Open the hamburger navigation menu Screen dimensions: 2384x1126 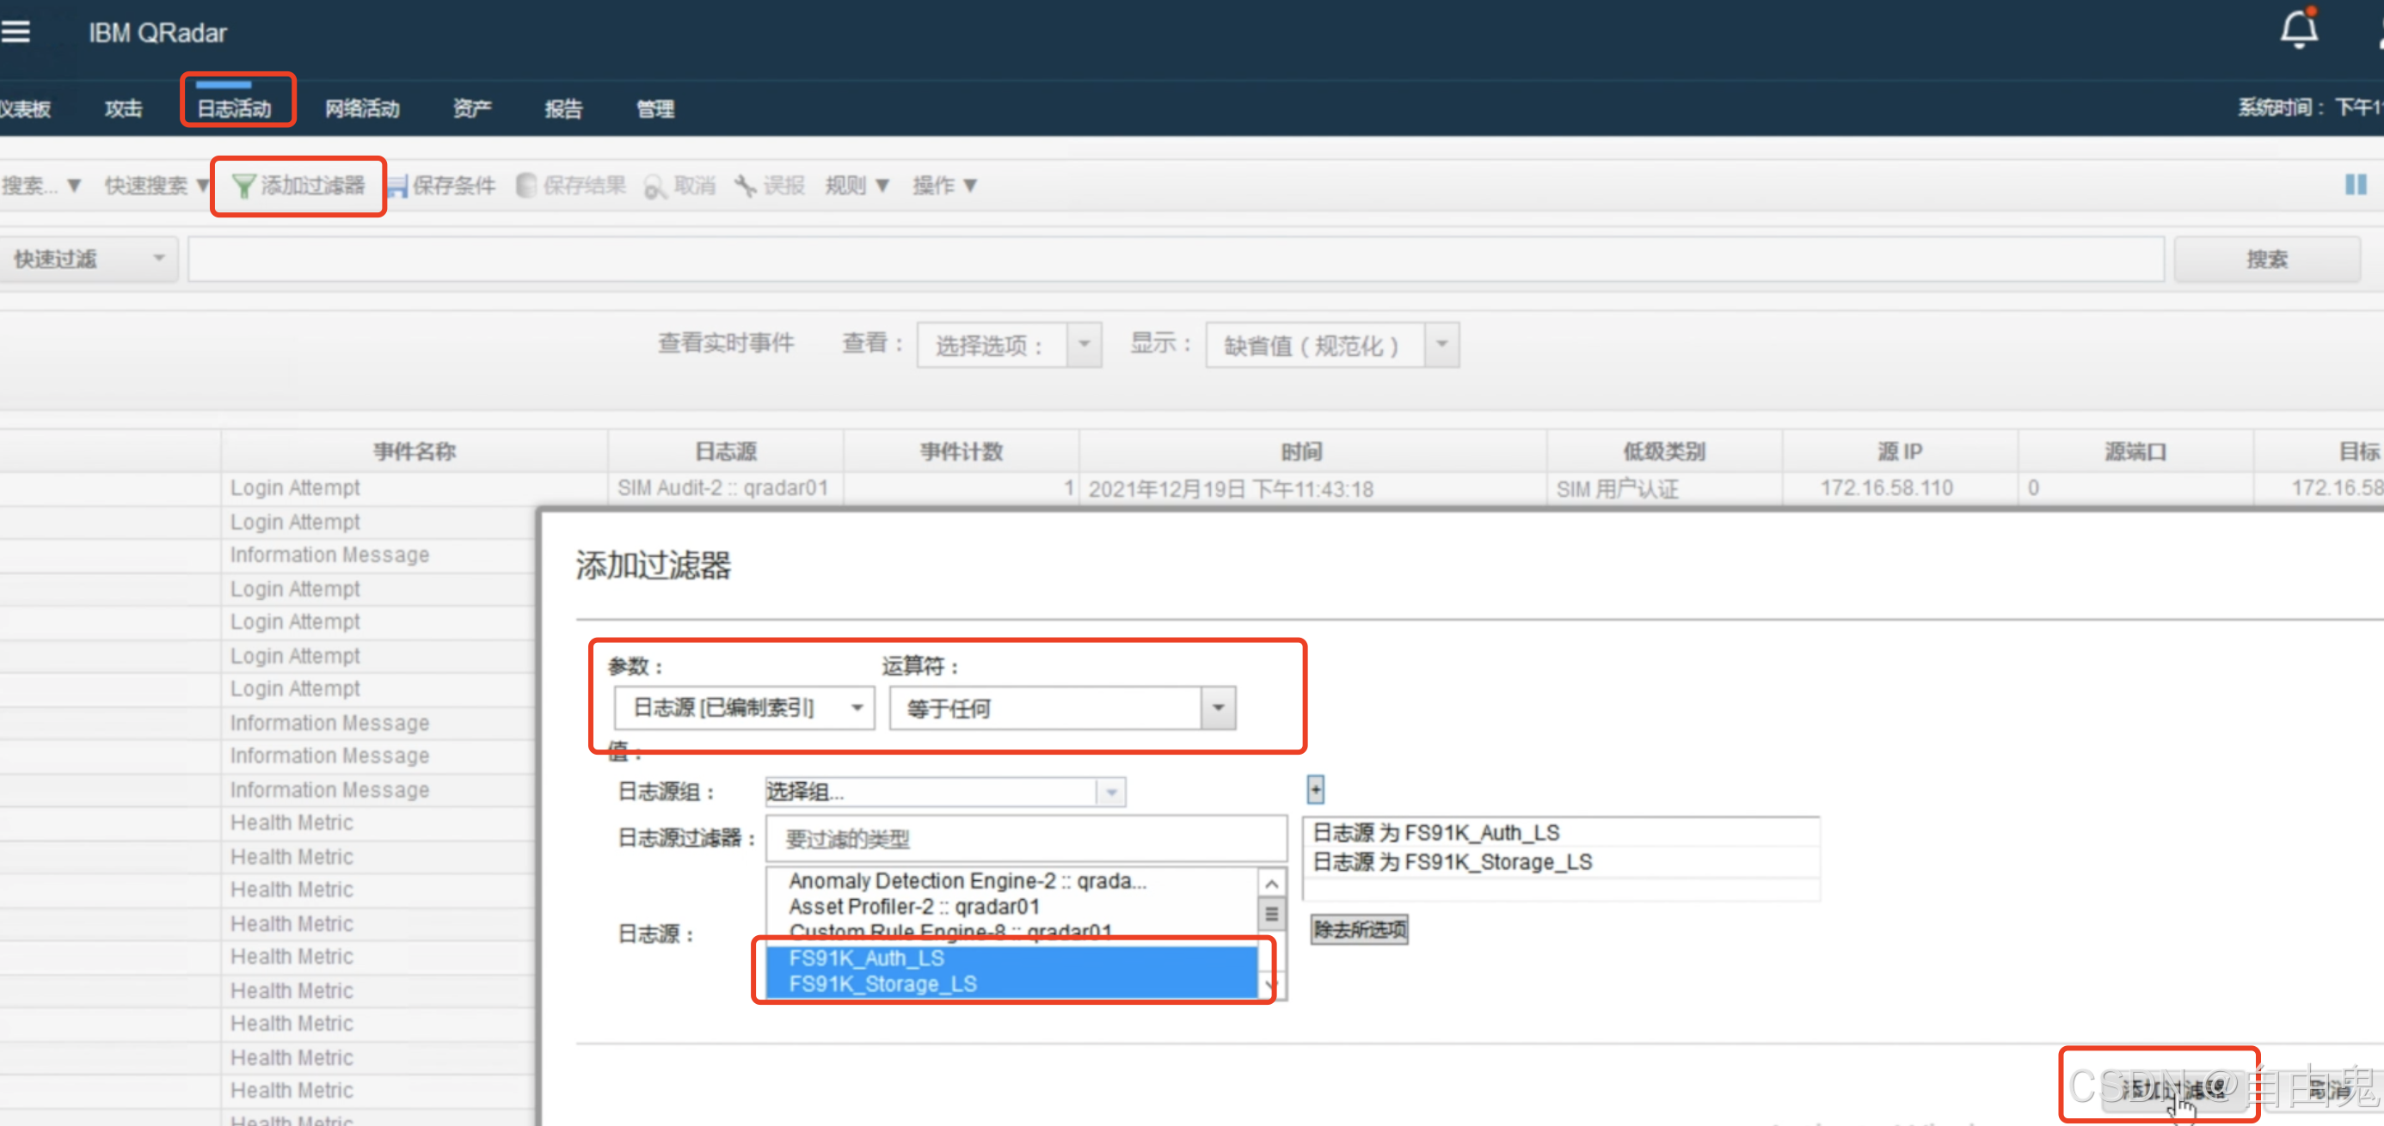pos(15,33)
